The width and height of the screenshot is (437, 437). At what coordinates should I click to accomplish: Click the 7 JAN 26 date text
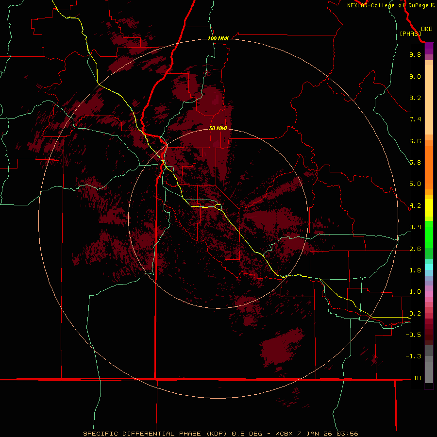pos(314,434)
